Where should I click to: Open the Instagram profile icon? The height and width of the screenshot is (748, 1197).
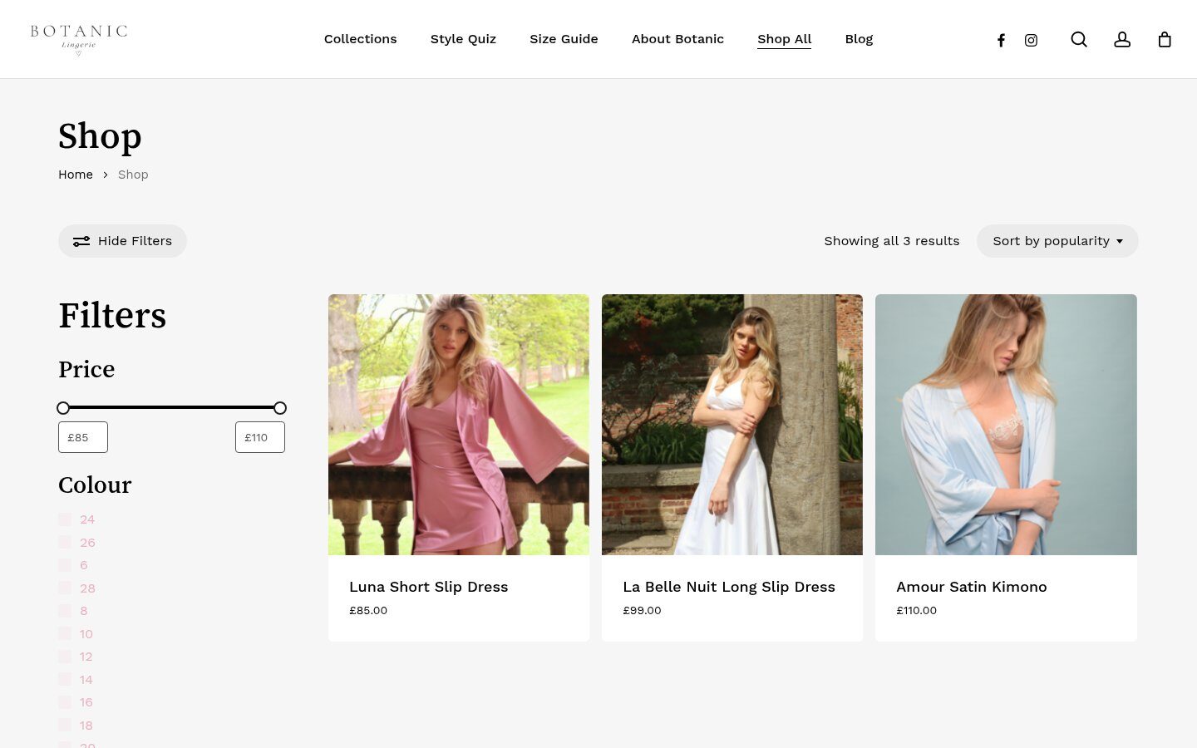tap(1031, 40)
